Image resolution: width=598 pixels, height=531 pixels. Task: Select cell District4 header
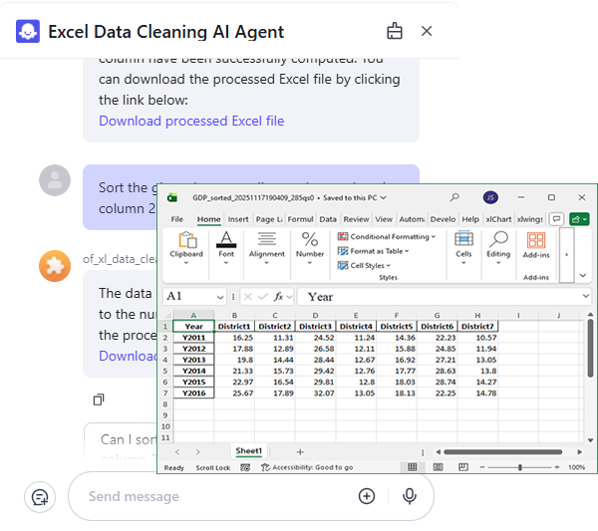(356, 327)
